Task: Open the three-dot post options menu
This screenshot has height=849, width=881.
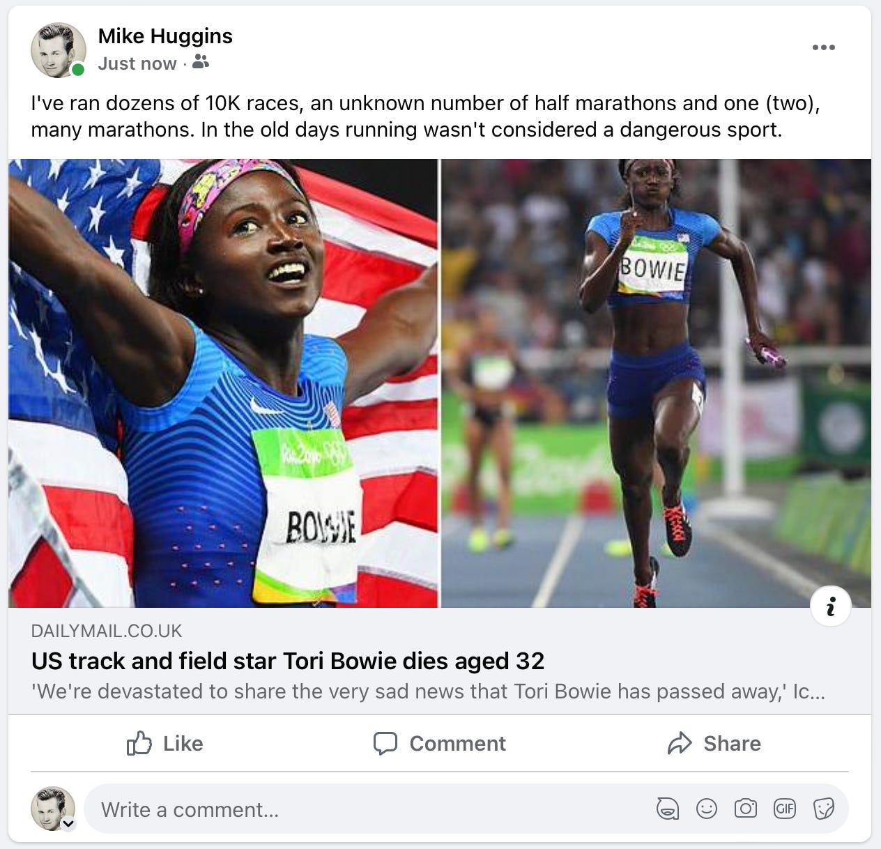Action: pyautogui.click(x=823, y=47)
